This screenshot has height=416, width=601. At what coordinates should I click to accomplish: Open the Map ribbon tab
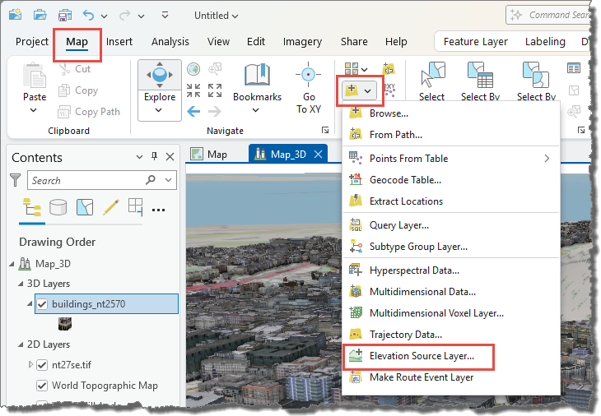point(77,42)
